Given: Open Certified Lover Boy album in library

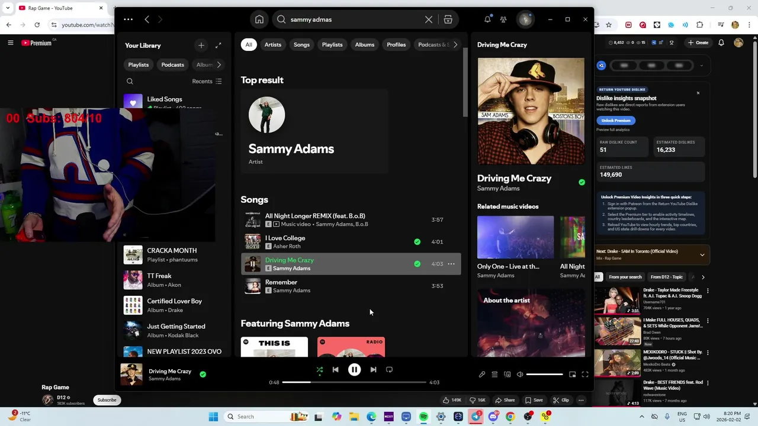Looking at the screenshot, I should 173,305.
